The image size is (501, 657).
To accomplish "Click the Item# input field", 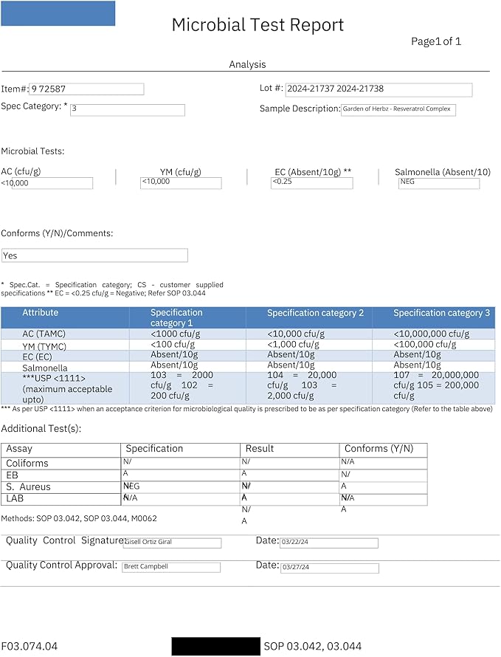I will pyautogui.click(x=86, y=89).
